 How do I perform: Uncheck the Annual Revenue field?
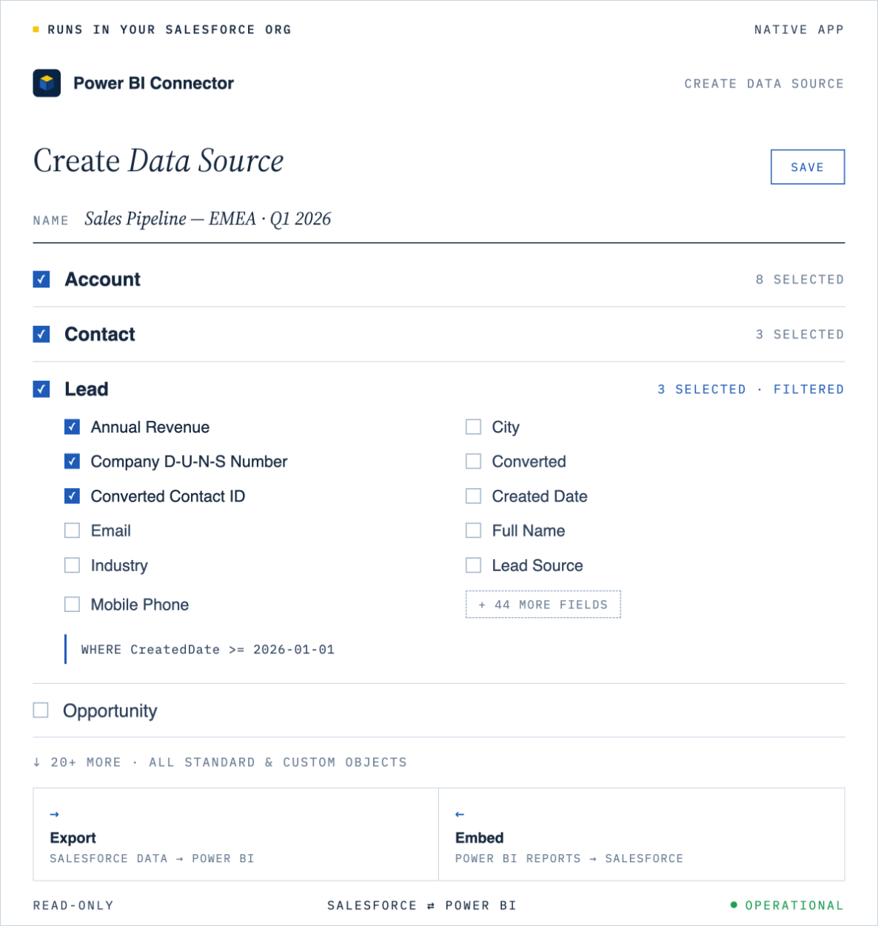(72, 427)
